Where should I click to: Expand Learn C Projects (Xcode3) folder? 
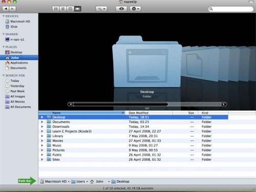pyautogui.click(x=42, y=131)
